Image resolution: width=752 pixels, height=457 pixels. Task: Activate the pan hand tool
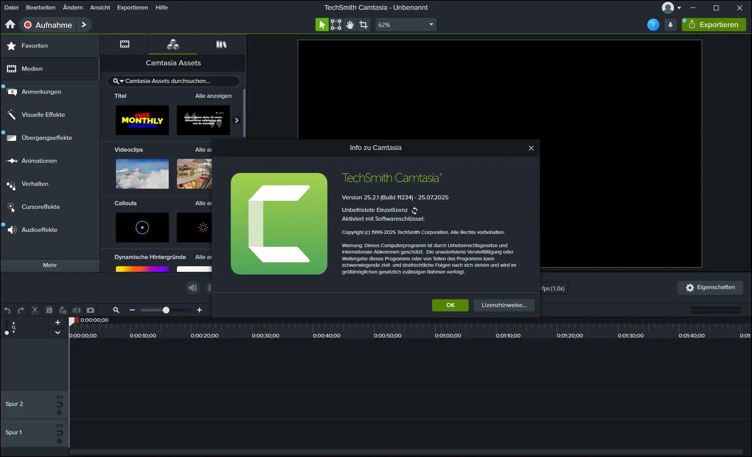(350, 25)
